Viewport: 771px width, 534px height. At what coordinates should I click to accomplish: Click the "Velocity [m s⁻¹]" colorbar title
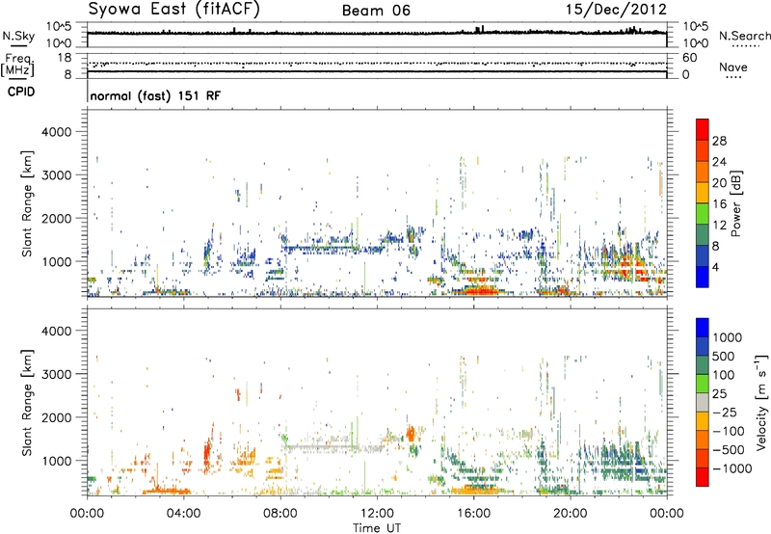point(761,402)
